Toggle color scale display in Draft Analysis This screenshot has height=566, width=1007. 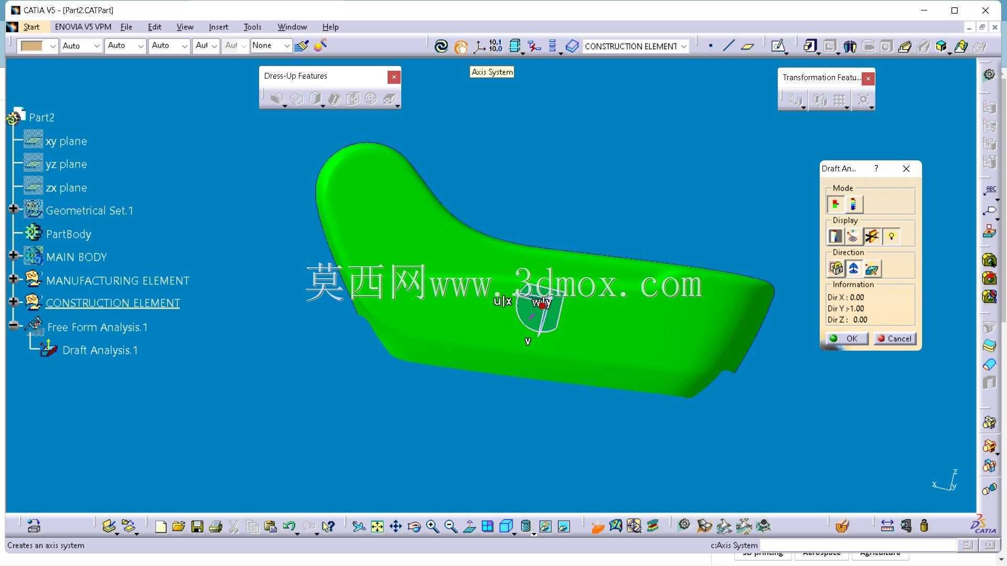point(835,236)
